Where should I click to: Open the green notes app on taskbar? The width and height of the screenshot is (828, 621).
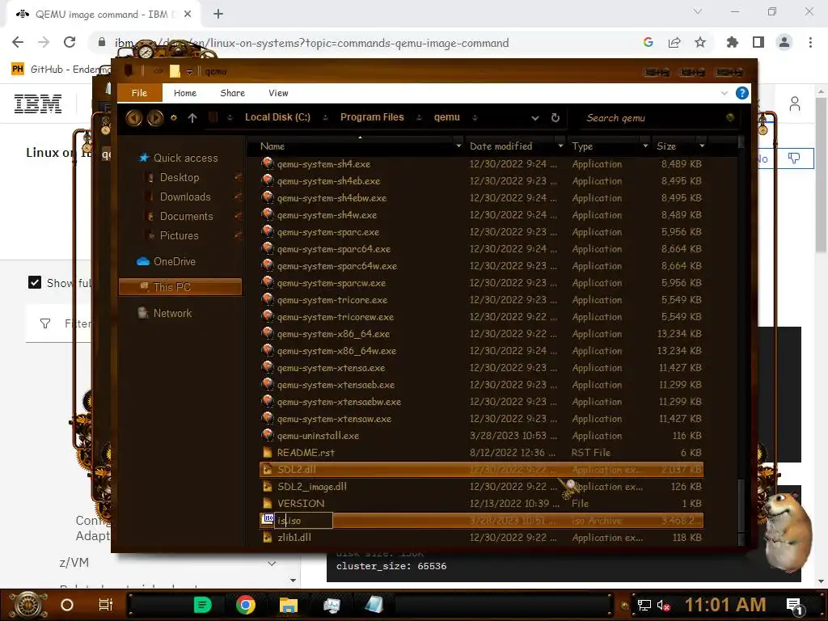tap(202, 605)
